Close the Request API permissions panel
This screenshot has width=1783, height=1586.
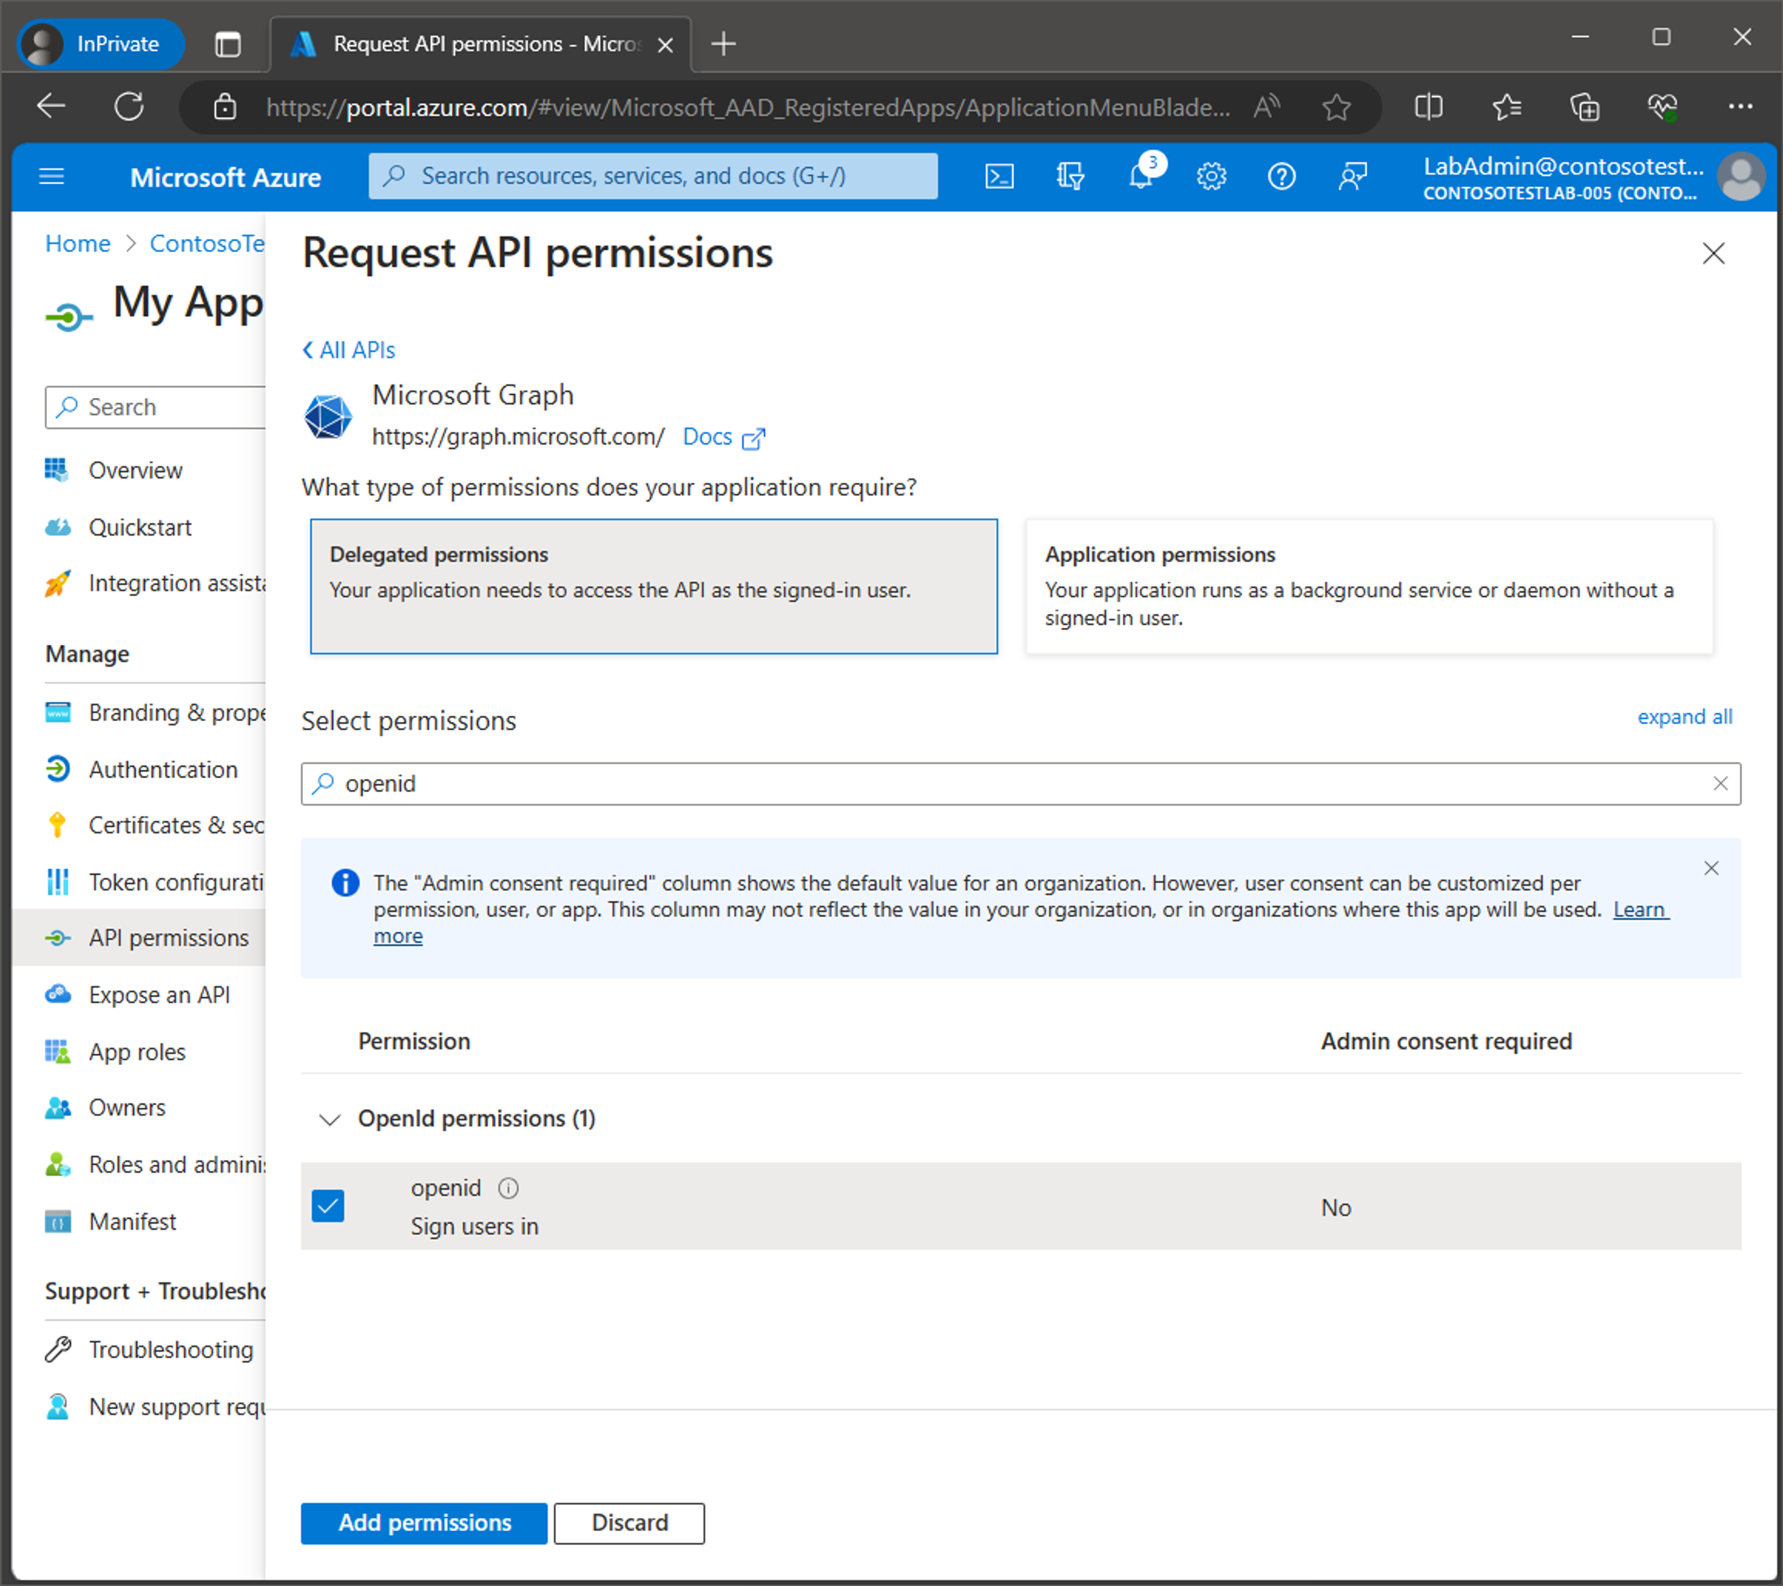tap(1714, 254)
